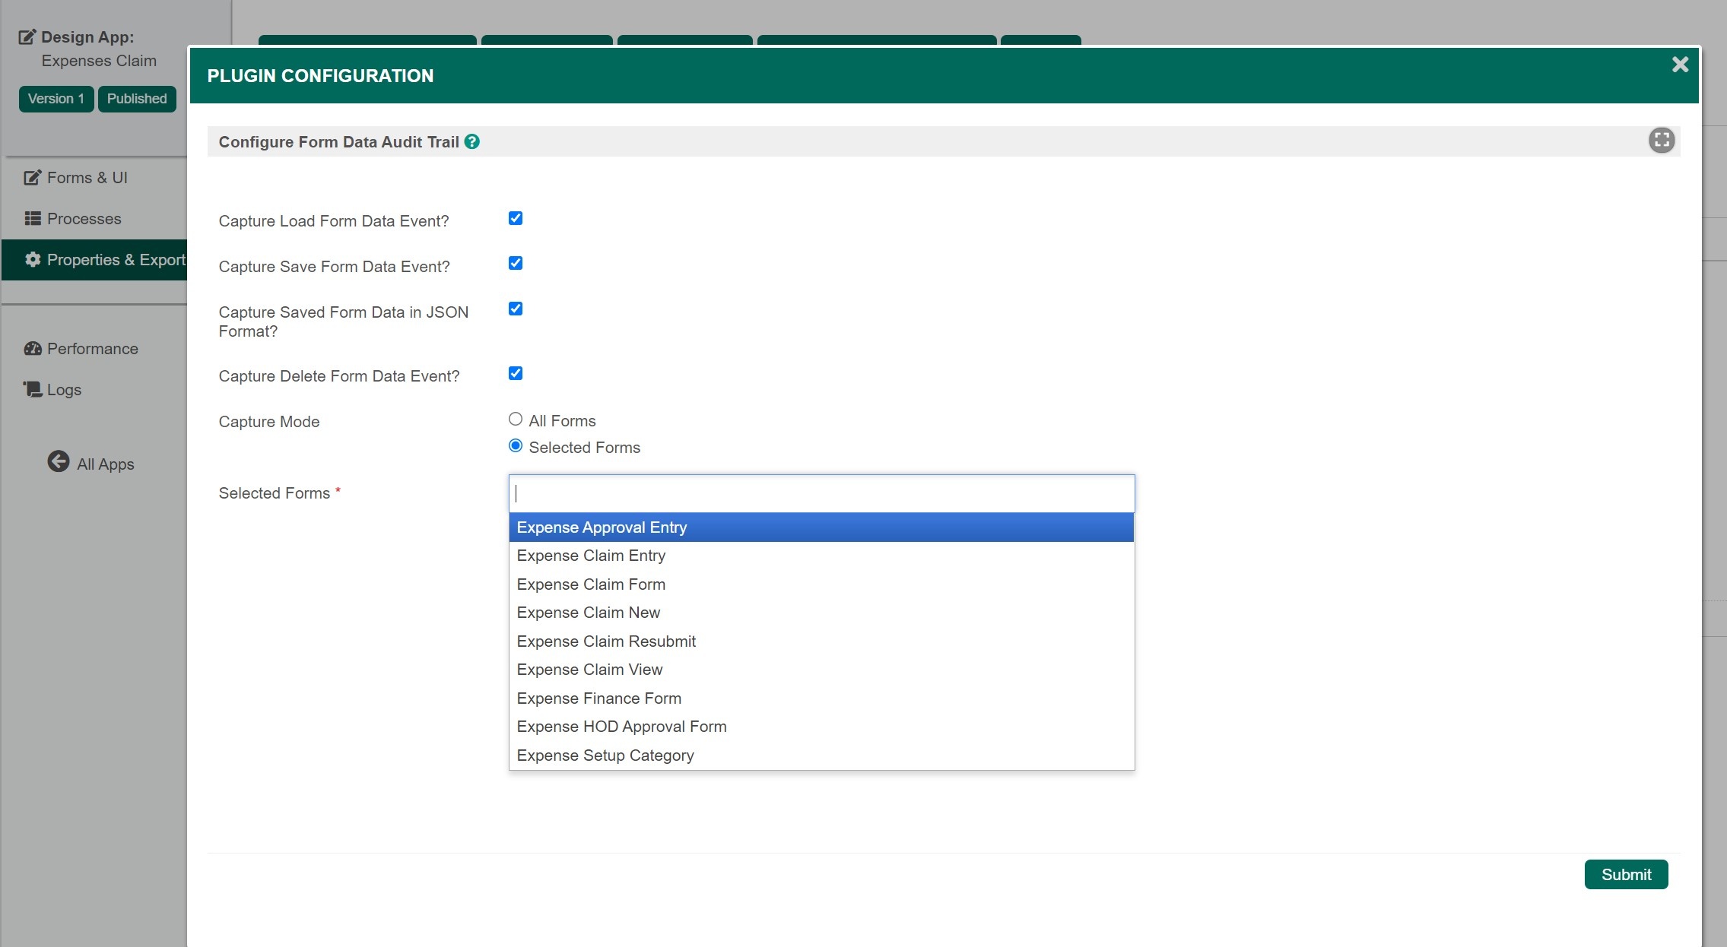This screenshot has height=947, width=1727.
Task: Click the Published status badge
Action: tap(137, 99)
